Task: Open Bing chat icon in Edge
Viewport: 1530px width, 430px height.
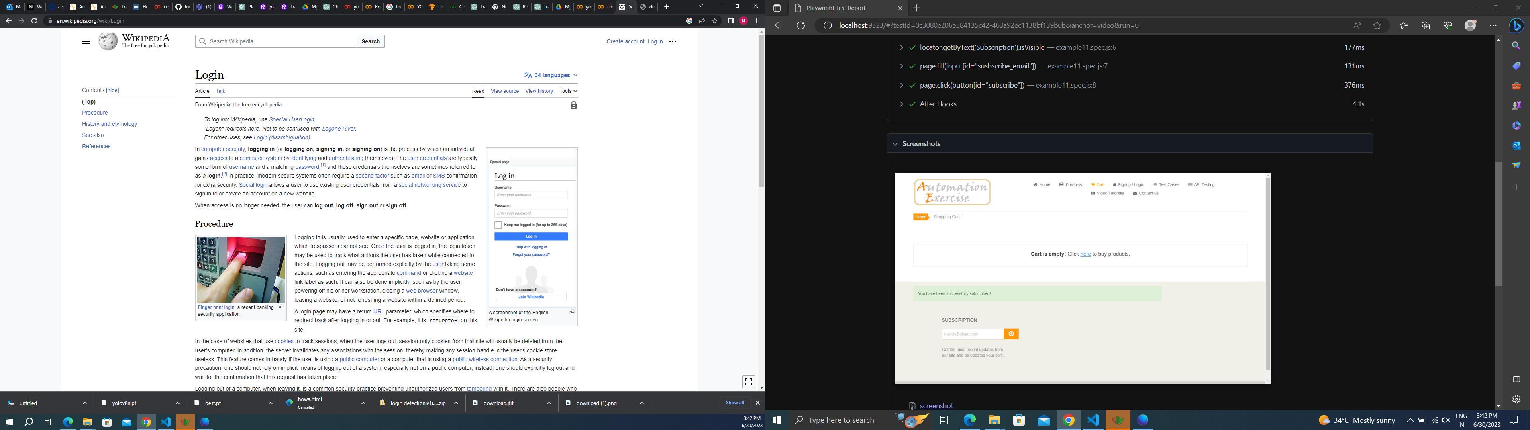Action: [x=1516, y=25]
